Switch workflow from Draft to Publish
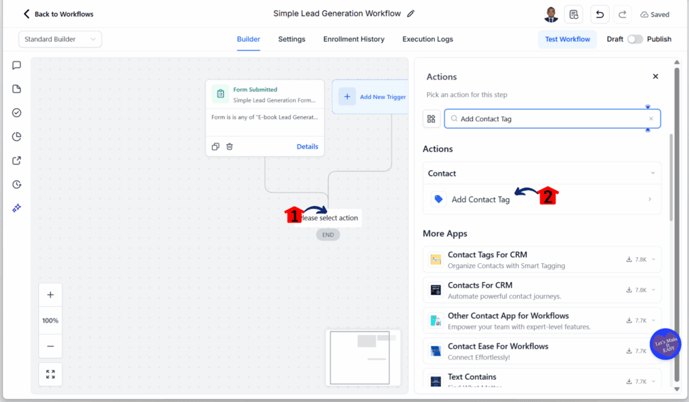The height and width of the screenshot is (402, 689). coord(633,39)
